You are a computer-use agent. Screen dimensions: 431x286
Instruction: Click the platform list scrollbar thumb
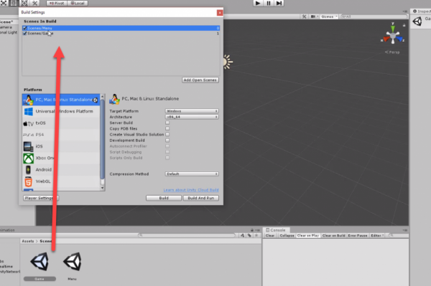[102, 139]
